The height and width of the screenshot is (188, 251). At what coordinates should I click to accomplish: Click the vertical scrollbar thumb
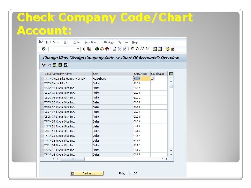click(171, 86)
